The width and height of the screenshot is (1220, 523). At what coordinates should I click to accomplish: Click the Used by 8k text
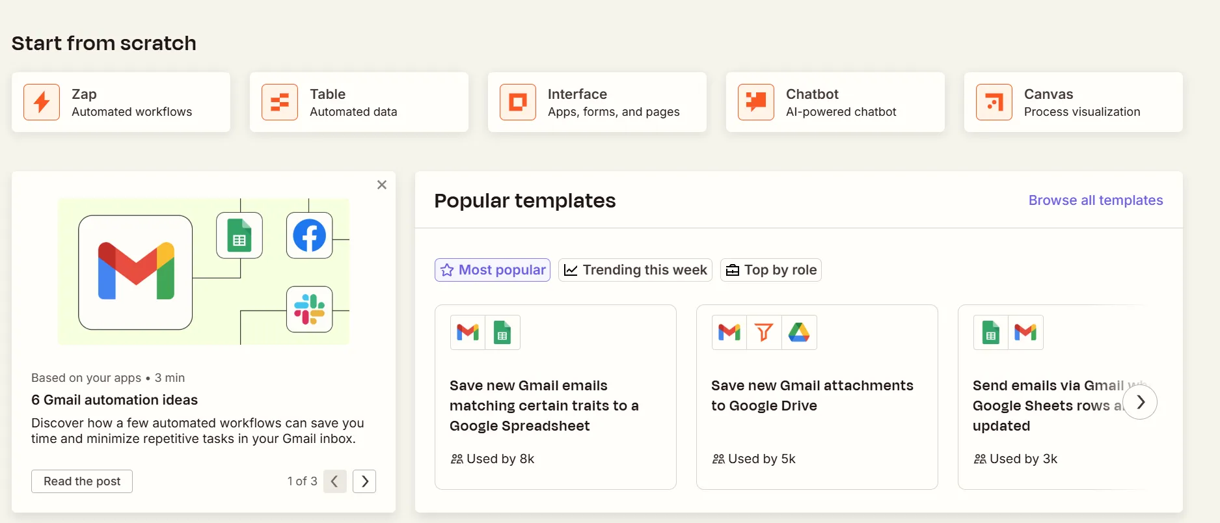[x=500, y=459]
